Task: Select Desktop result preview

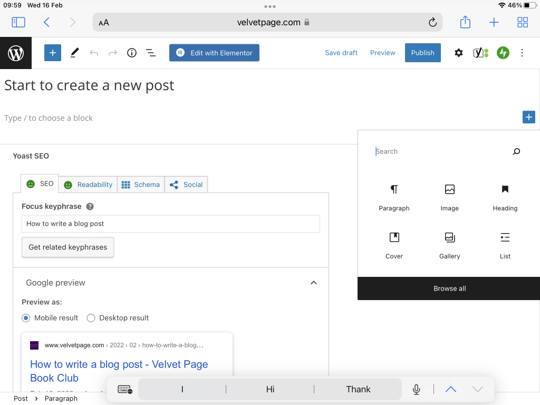Action: tap(91, 318)
